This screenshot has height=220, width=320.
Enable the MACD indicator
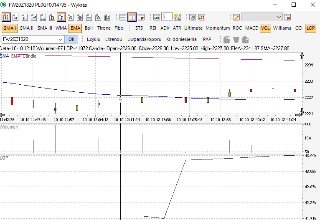[x=251, y=28]
